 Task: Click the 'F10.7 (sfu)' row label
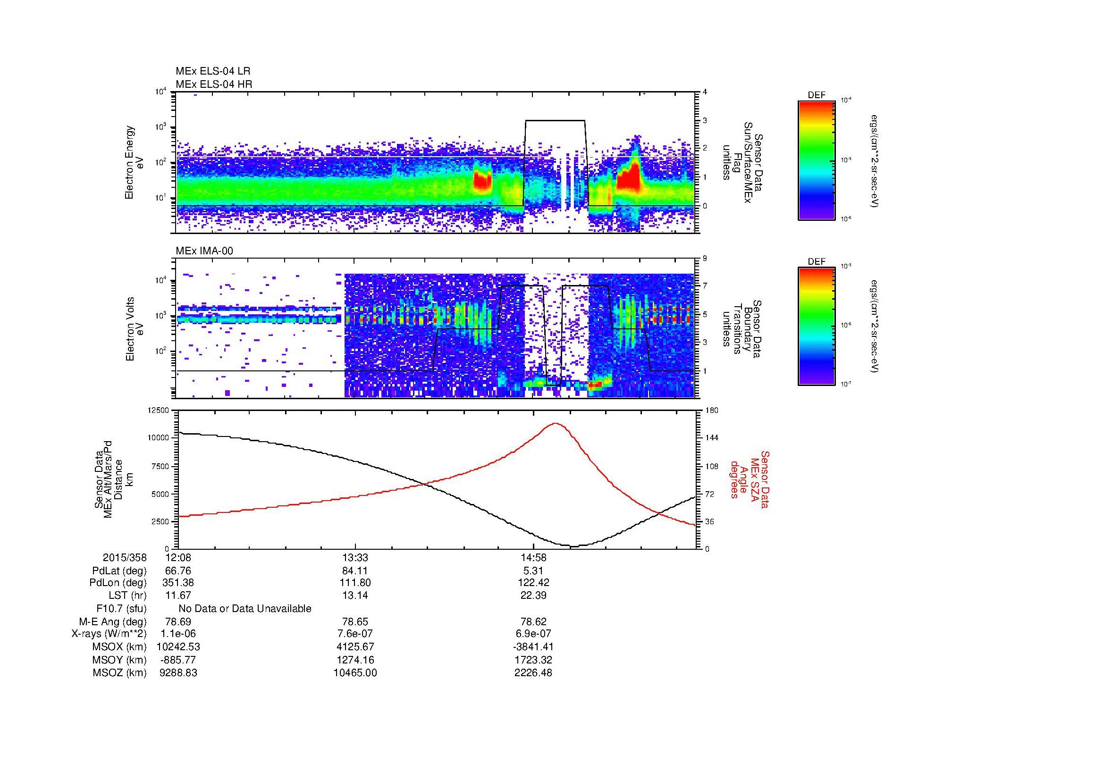122,609
